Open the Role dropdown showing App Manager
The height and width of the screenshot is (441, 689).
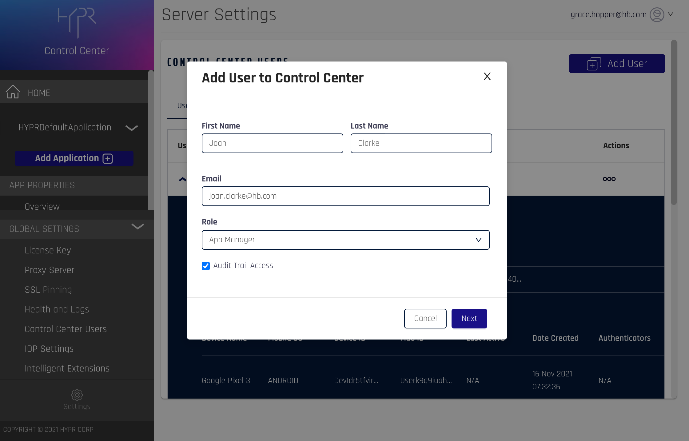point(345,240)
